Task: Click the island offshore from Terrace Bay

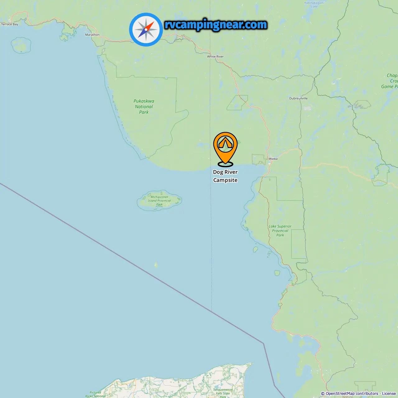Action: point(21,45)
